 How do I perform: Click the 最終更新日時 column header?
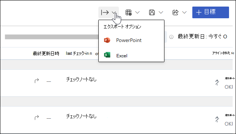(46, 54)
